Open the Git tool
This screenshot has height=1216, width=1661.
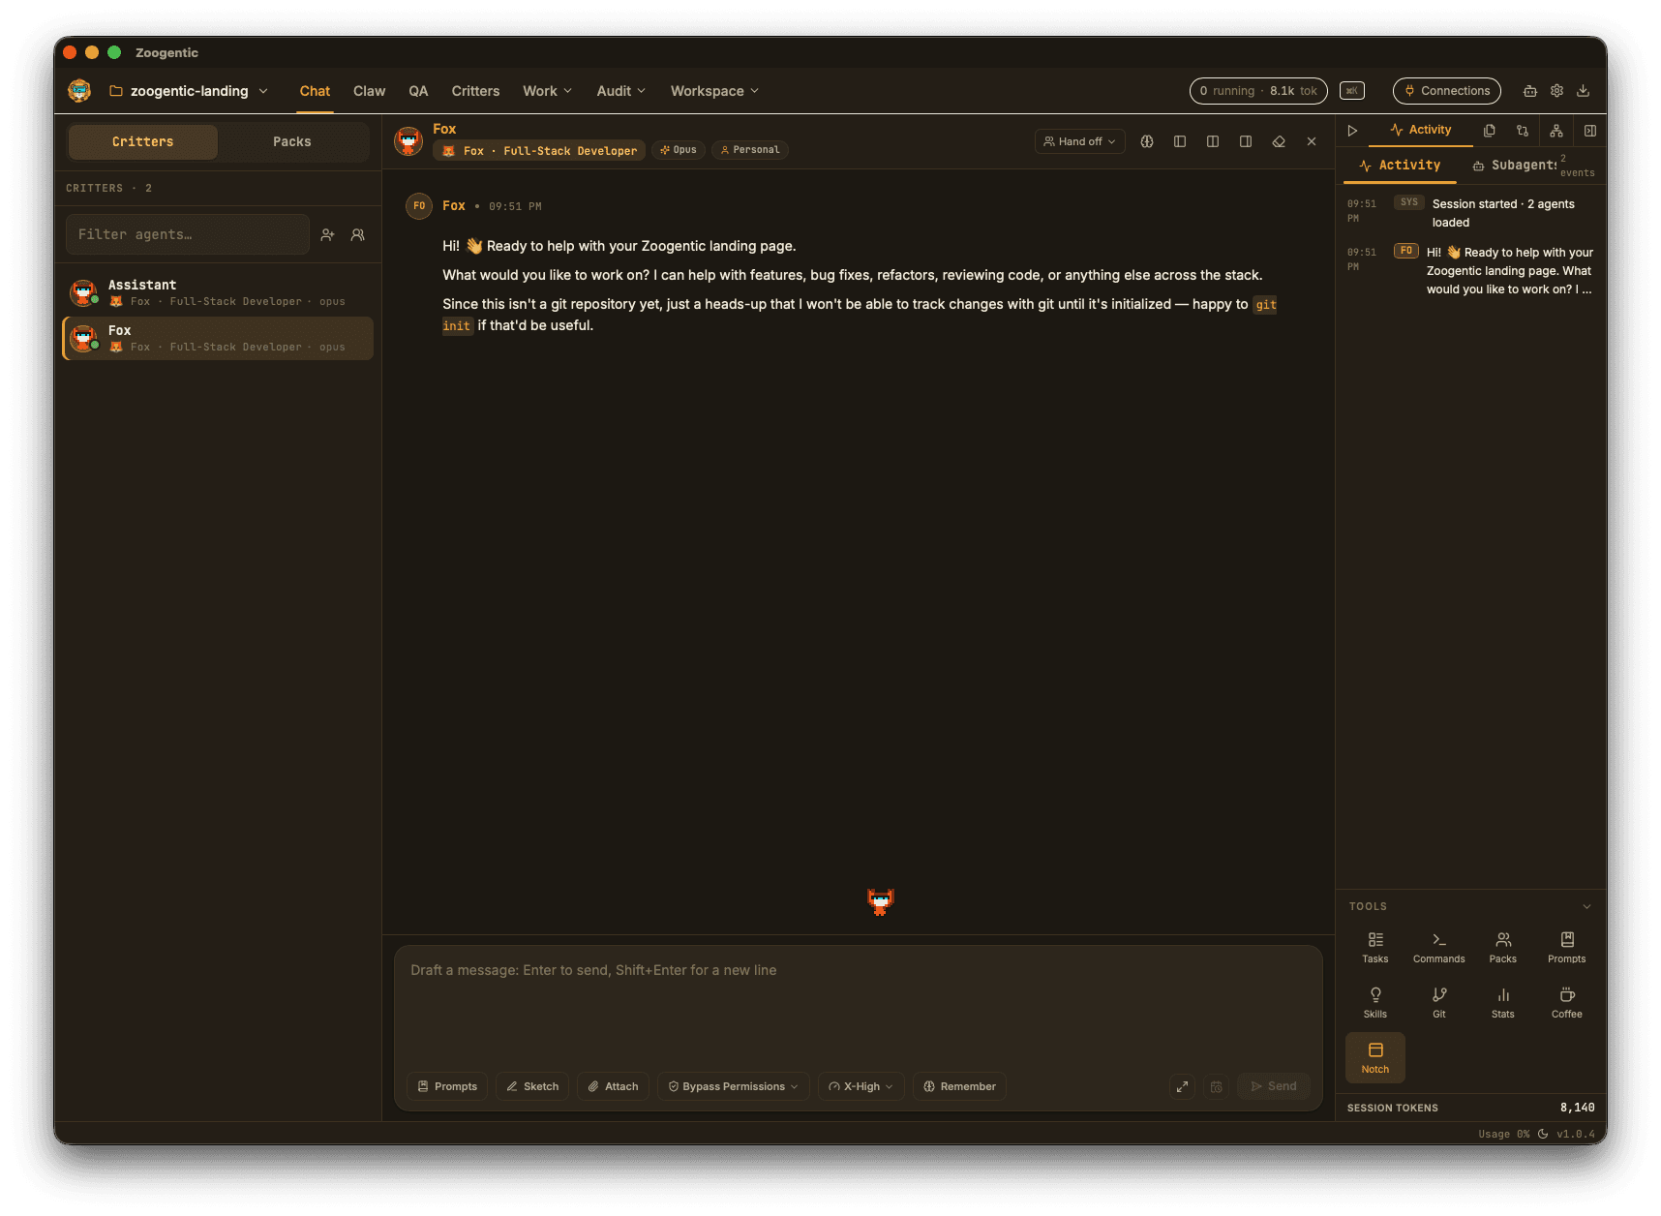coord(1439,1003)
